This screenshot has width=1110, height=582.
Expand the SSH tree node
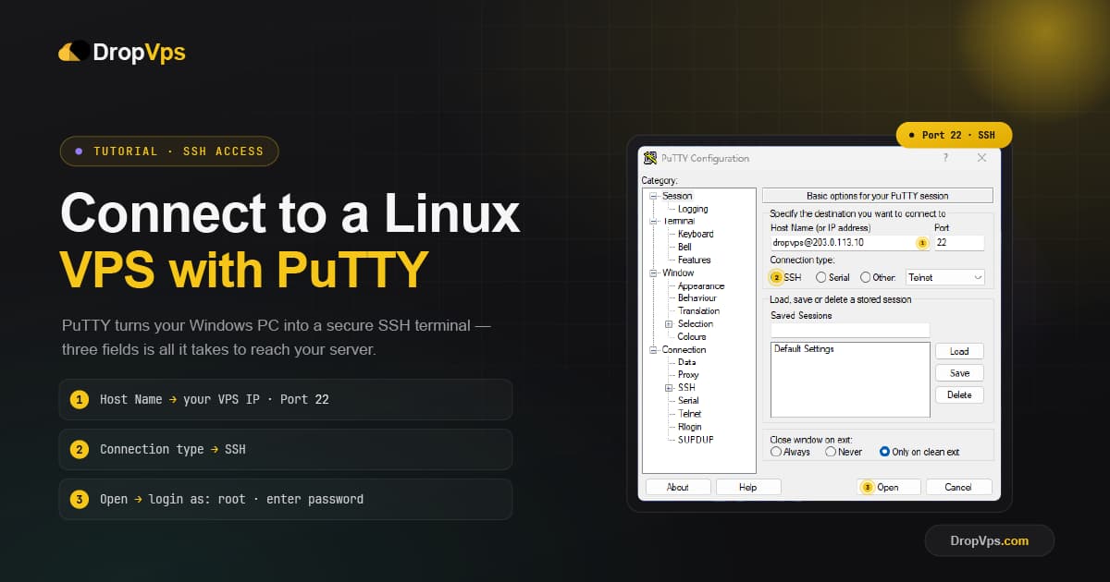point(669,388)
